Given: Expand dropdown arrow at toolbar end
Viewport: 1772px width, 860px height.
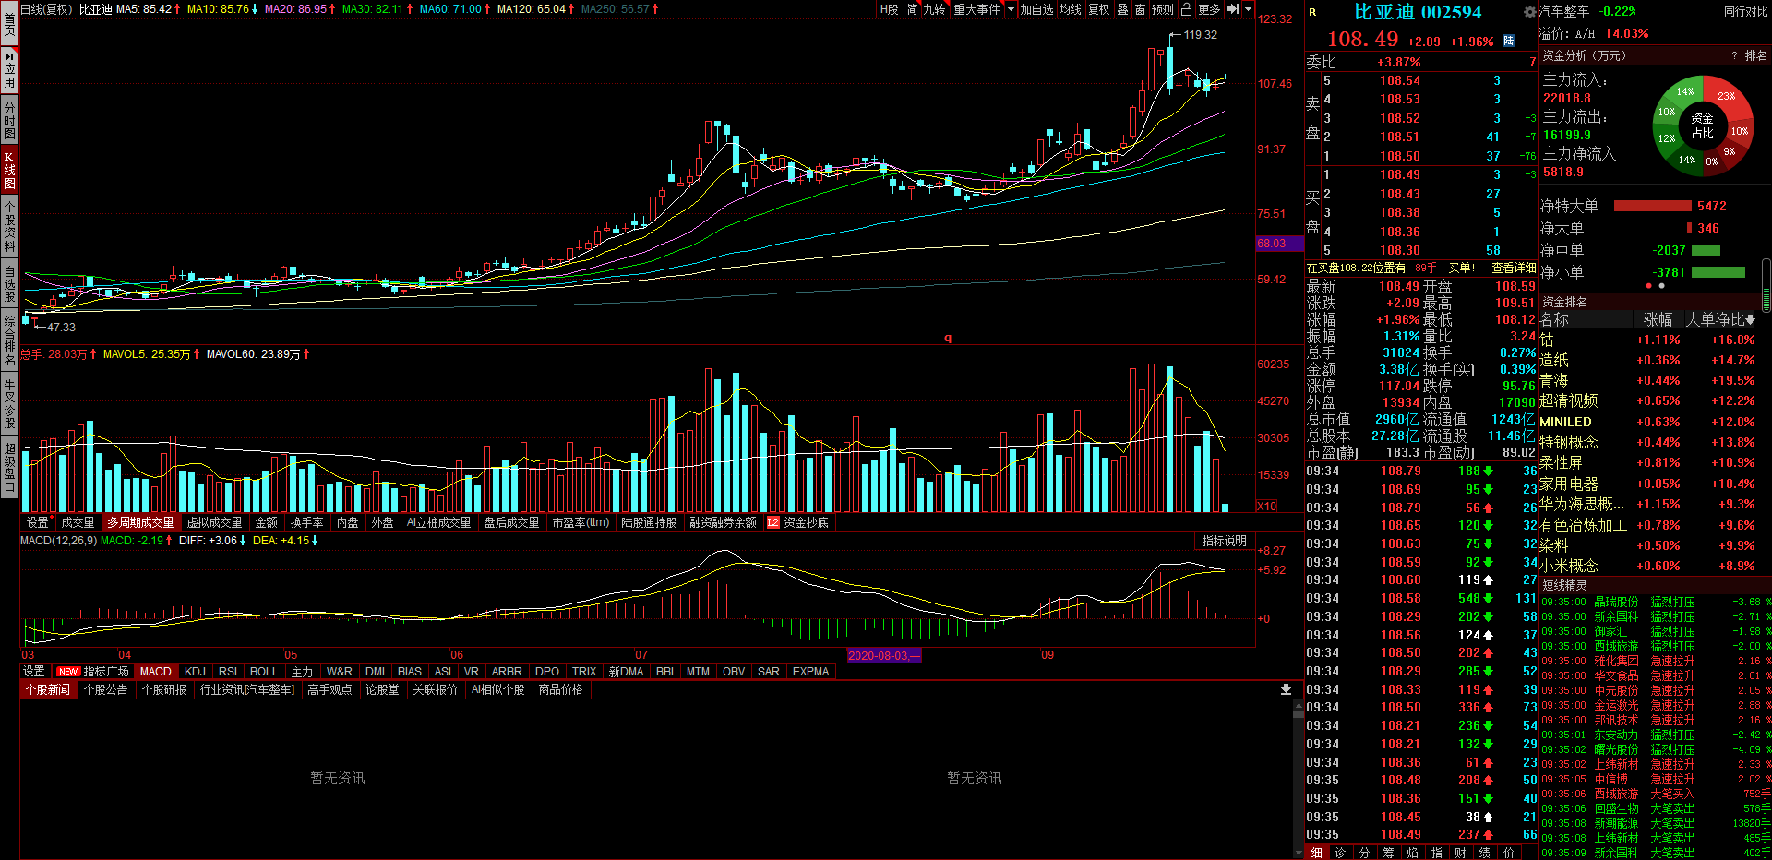Looking at the screenshot, I should coord(1249,9).
